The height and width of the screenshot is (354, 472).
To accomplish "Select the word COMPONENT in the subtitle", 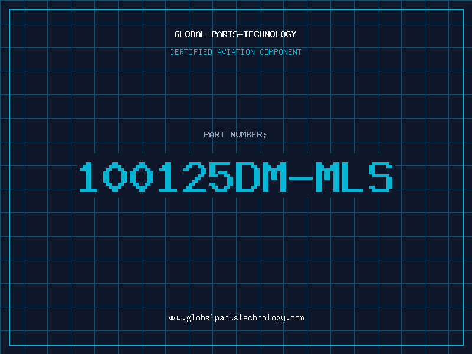I will (281, 52).
